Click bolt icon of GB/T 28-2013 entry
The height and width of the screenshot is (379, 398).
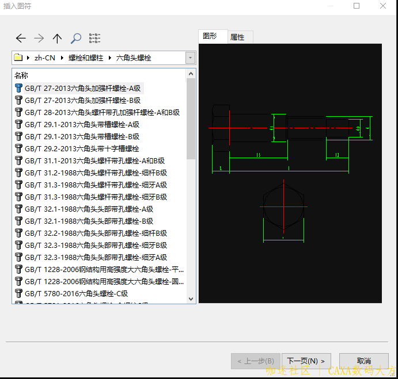18,113
